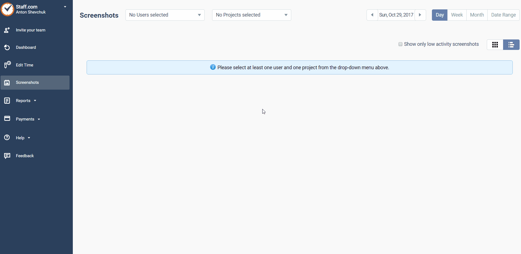The height and width of the screenshot is (254, 521).
Task: Open the No Users selected dropdown
Action: pos(165,15)
